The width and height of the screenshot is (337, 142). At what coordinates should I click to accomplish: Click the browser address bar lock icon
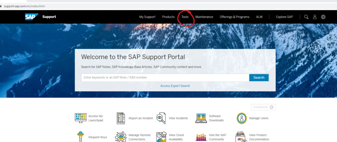(1, 6)
